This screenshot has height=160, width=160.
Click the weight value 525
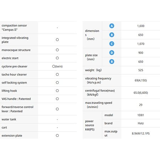pos(140,70)
